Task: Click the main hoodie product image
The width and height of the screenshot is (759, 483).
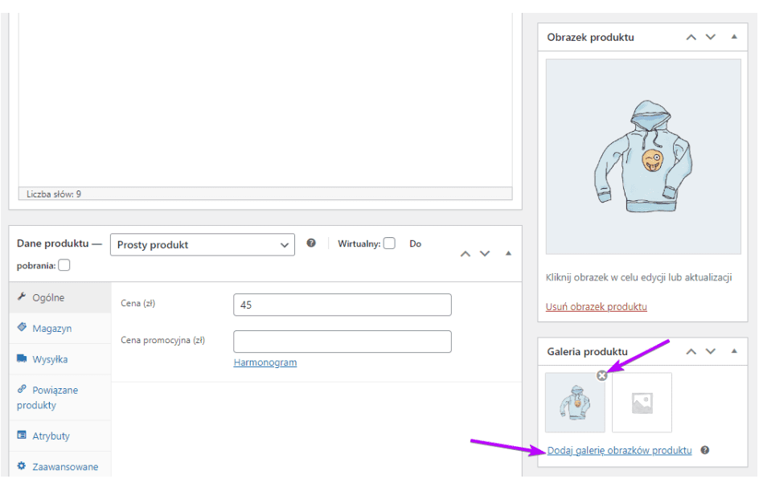Action: click(643, 156)
